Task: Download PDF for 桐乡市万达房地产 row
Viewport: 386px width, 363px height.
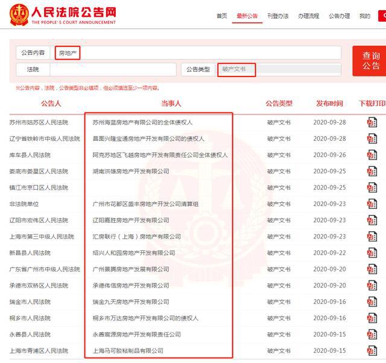Action: 372,318
